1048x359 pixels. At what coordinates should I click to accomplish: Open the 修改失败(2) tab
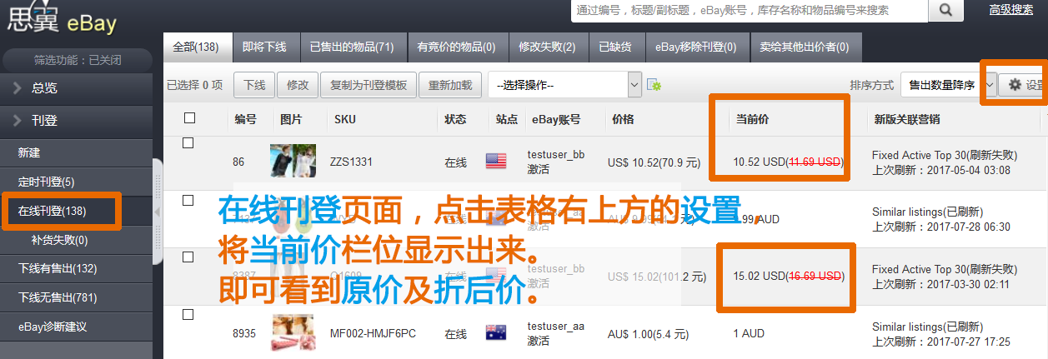pyautogui.click(x=547, y=47)
